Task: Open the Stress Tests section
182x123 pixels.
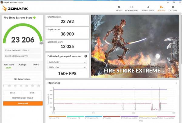Action: 148,9
